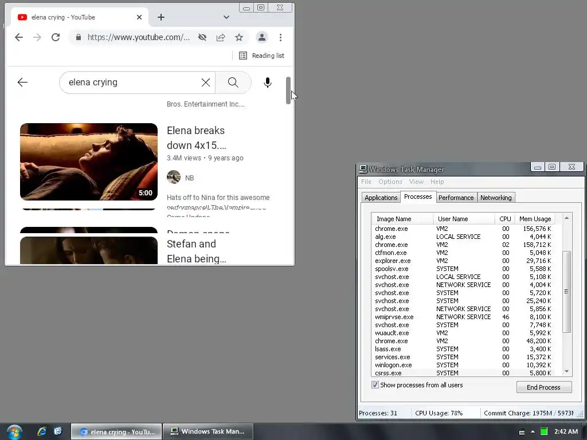The width and height of the screenshot is (587, 440).
Task: Open the Reading list
Action: point(261,56)
